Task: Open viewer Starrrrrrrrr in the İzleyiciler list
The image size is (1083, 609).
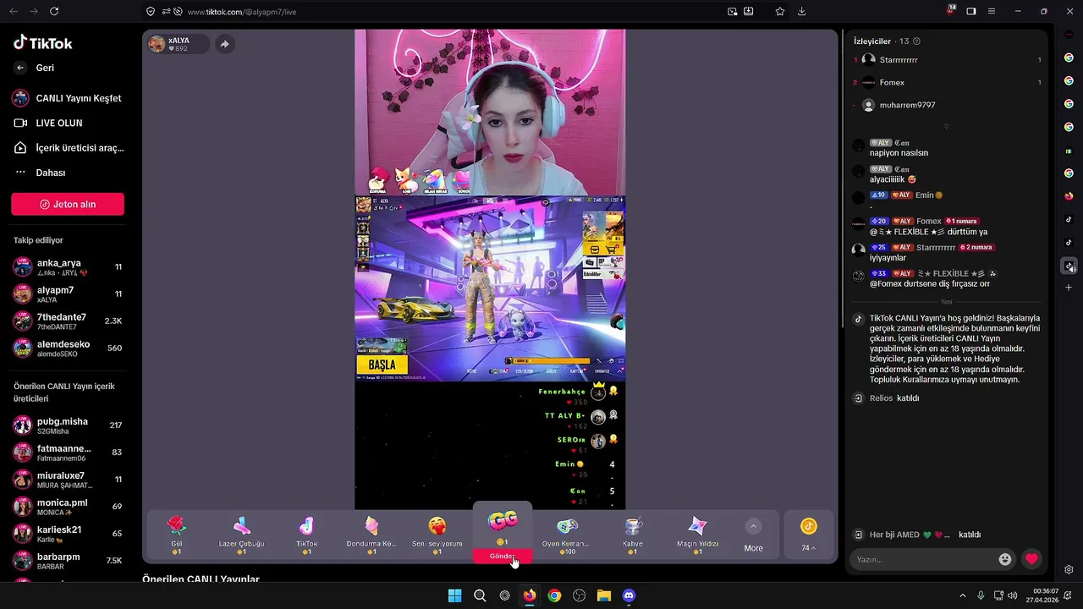Action: pyautogui.click(x=947, y=60)
